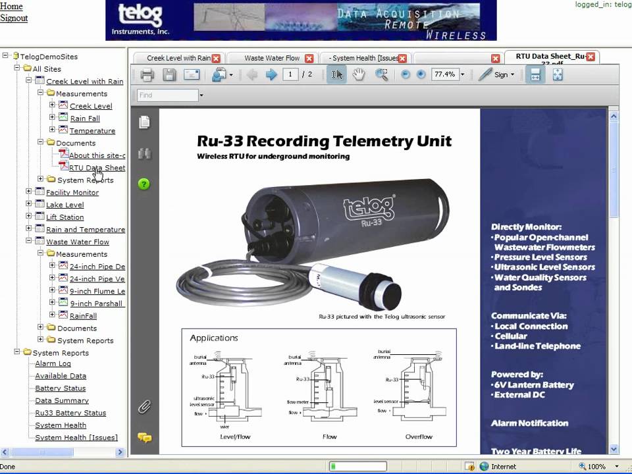Click the page number input box
Viewport: 632px width, 474px height.
tap(290, 74)
